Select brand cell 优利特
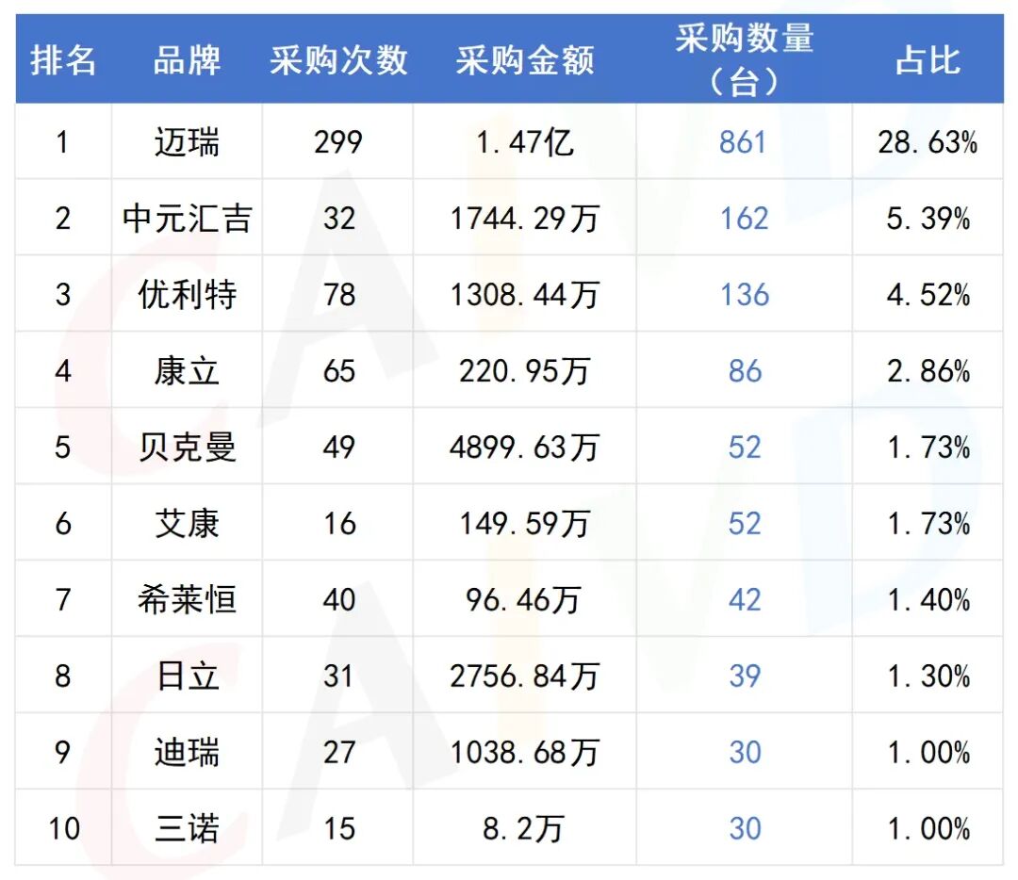The height and width of the screenshot is (880, 1018). (187, 295)
